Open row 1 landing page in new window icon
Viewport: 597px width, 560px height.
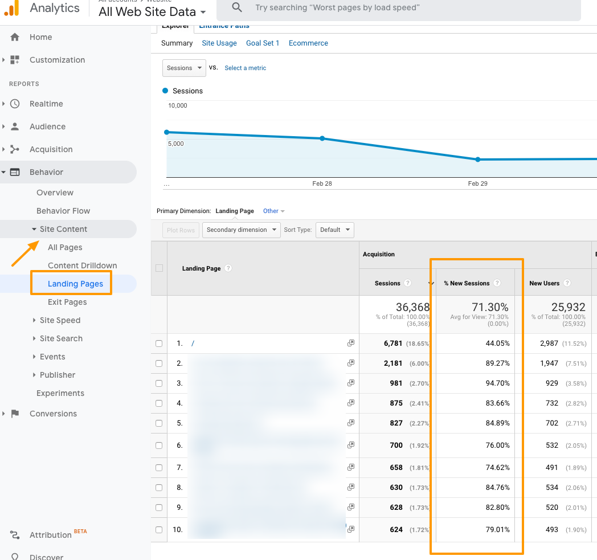(x=351, y=343)
